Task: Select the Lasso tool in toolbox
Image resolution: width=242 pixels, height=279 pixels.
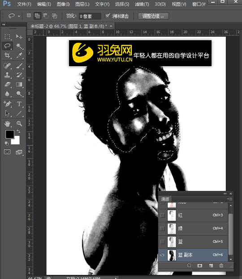Action: tap(7, 46)
